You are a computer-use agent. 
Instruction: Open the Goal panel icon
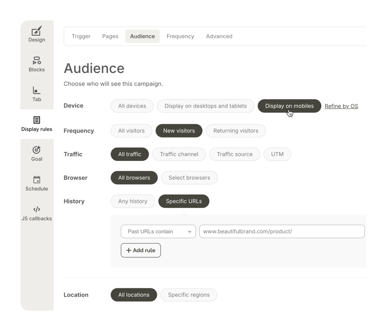(37, 154)
